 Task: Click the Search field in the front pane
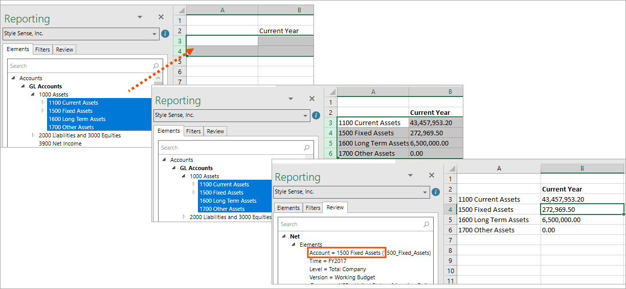pos(355,224)
